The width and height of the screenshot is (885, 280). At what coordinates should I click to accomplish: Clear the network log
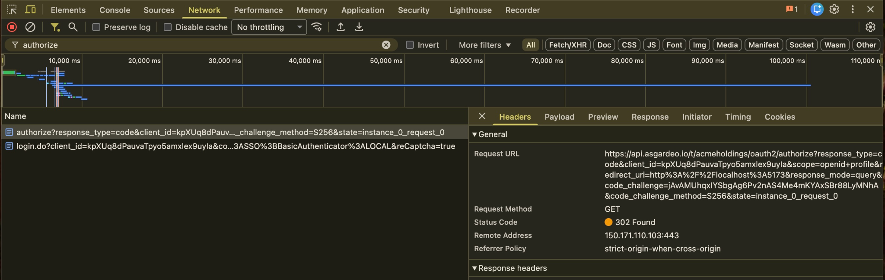30,27
